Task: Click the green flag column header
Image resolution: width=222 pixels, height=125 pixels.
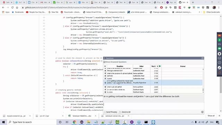Action: [160, 66]
